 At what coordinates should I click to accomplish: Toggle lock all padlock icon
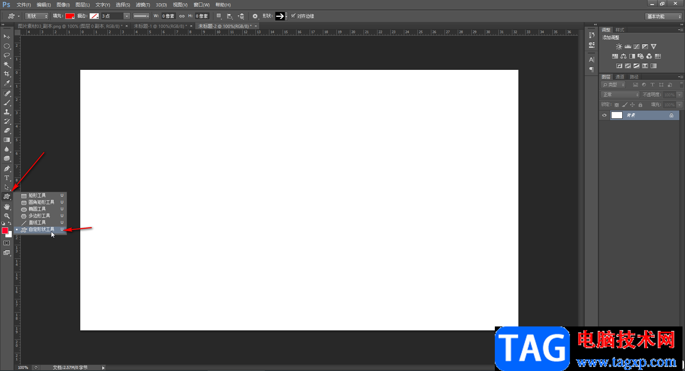[x=640, y=105]
